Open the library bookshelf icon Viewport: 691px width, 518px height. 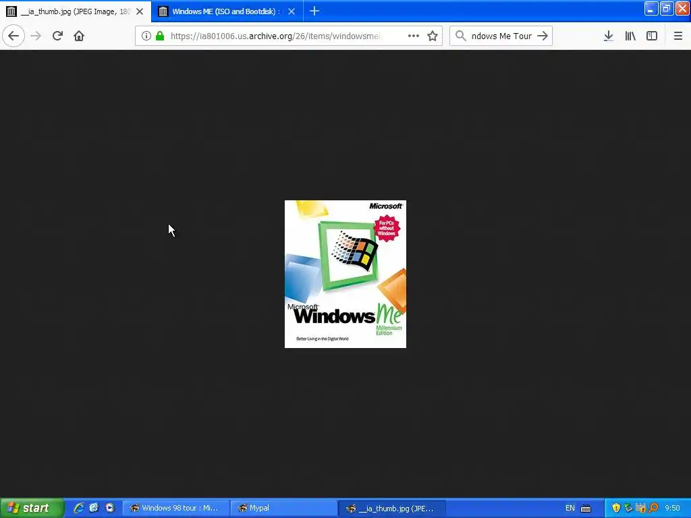click(x=630, y=36)
